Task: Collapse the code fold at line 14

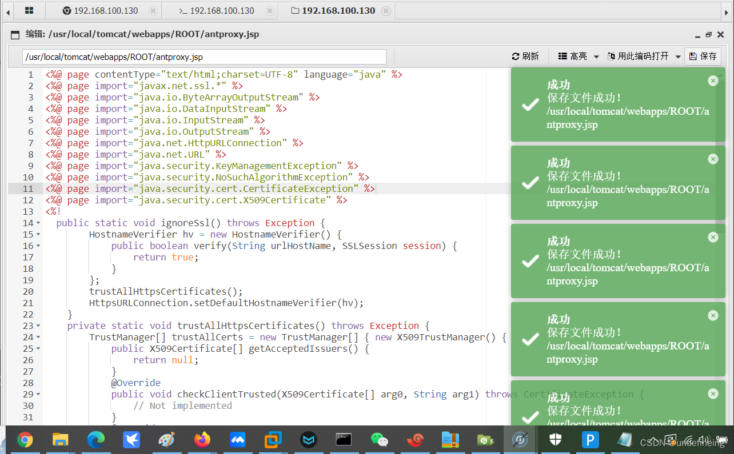Action: [38, 223]
